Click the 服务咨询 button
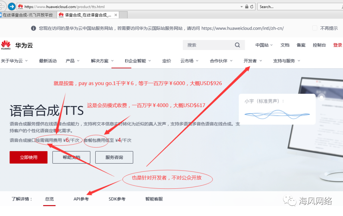The height and width of the screenshot is (216, 343). click(x=114, y=157)
